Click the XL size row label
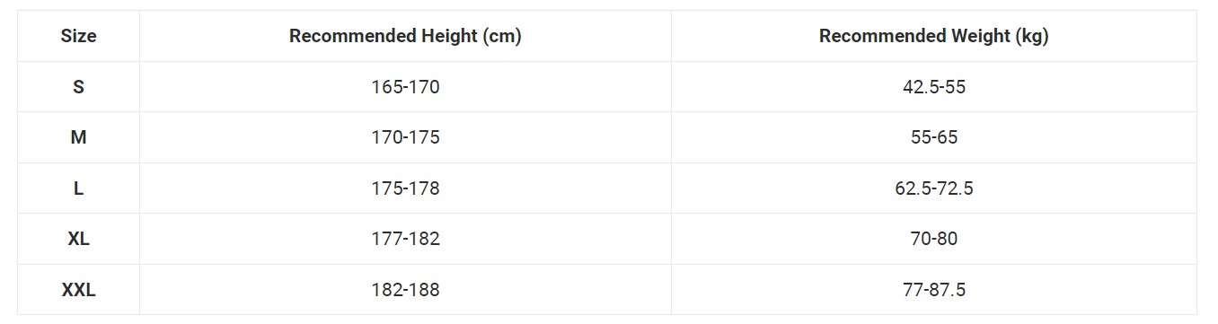Image resolution: width=1218 pixels, height=324 pixels. coord(78,239)
